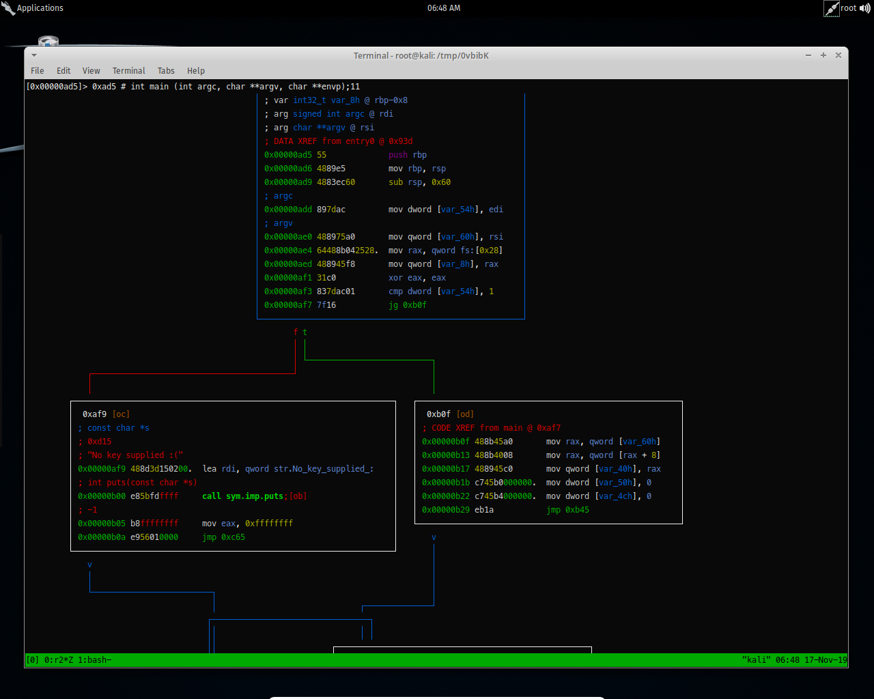The width and height of the screenshot is (874, 699).
Task: Click the "No key supplied :(" string comment
Action: pyautogui.click(x=130, y=455)
